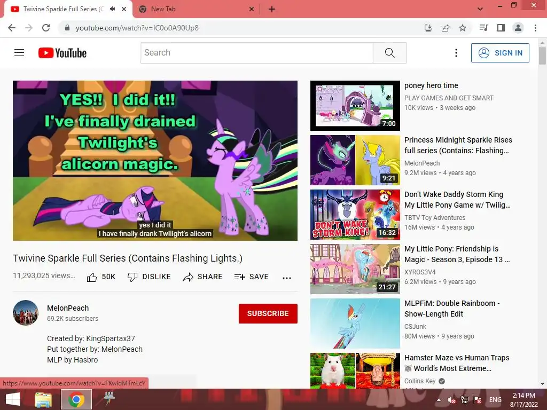Image resolution: width=547 pixels, height=410 pixels.
Task: Open File Explorer from taskbar
Action: pos(43,399)
